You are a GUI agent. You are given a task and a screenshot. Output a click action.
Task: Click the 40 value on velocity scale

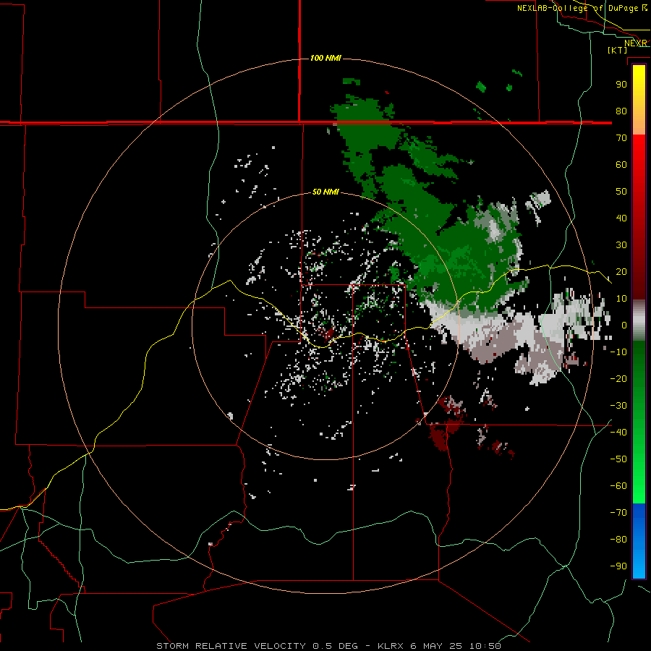coord(621,218)
